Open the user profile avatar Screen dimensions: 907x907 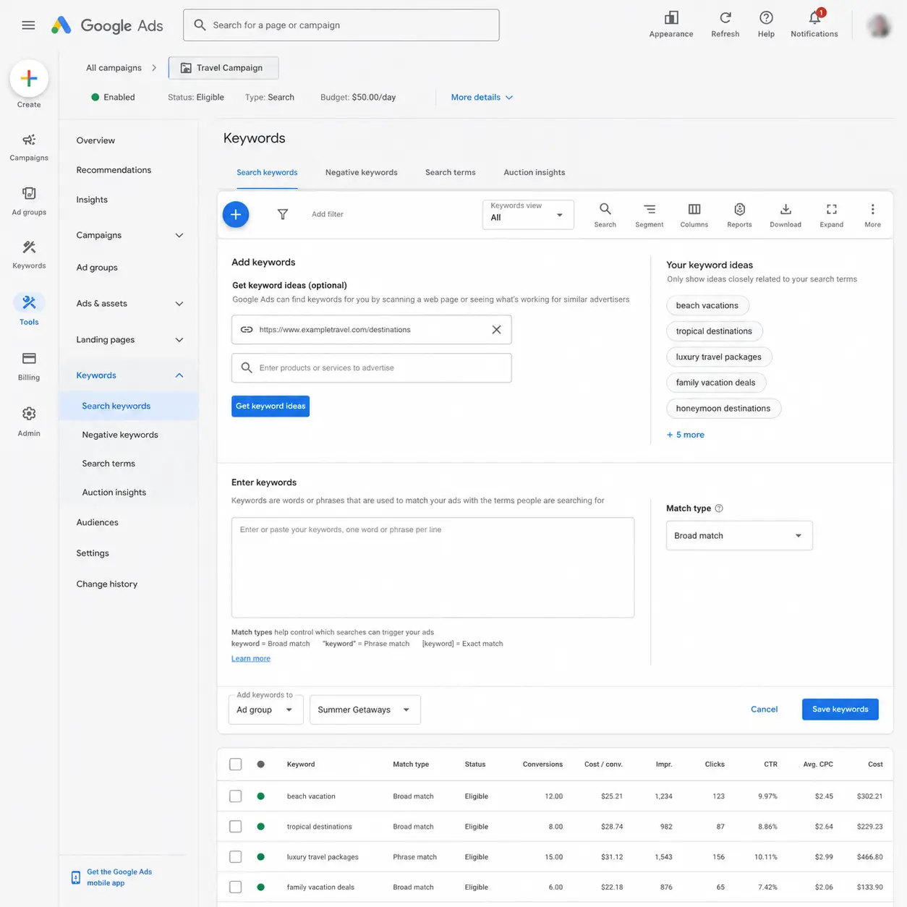tap(879, 25)
